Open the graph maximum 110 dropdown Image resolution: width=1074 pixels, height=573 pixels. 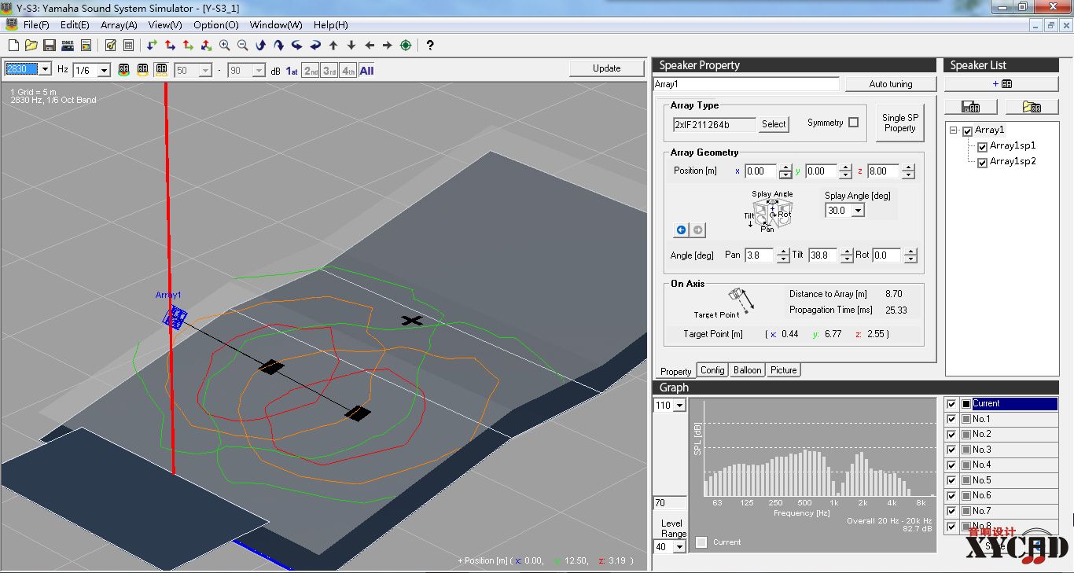(679, 406)
